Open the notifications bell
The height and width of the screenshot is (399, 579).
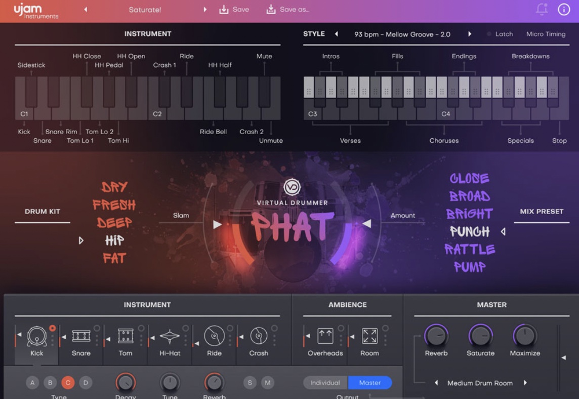point(542,9)
